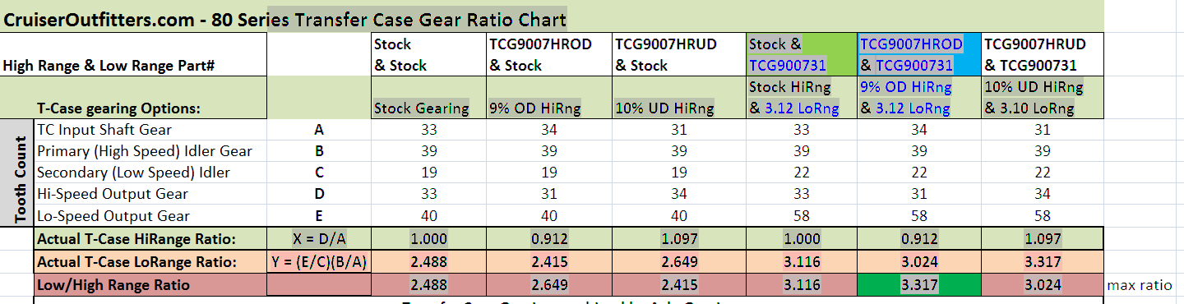
Task: Select HiRange ratio 0.912 under TCG9007HROD & TCG900731
Action: (919, 239)
